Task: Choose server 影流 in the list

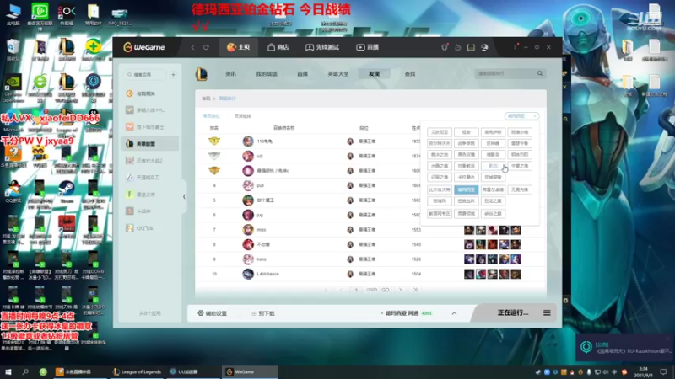Action: (x=493, y=166)
